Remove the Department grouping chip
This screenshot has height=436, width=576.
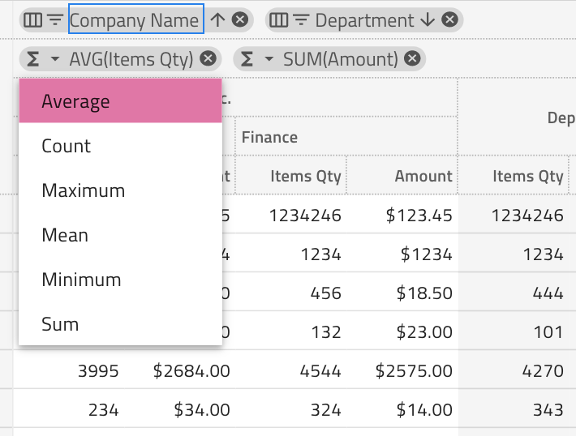pyautogui.click(x=449, y=20)
